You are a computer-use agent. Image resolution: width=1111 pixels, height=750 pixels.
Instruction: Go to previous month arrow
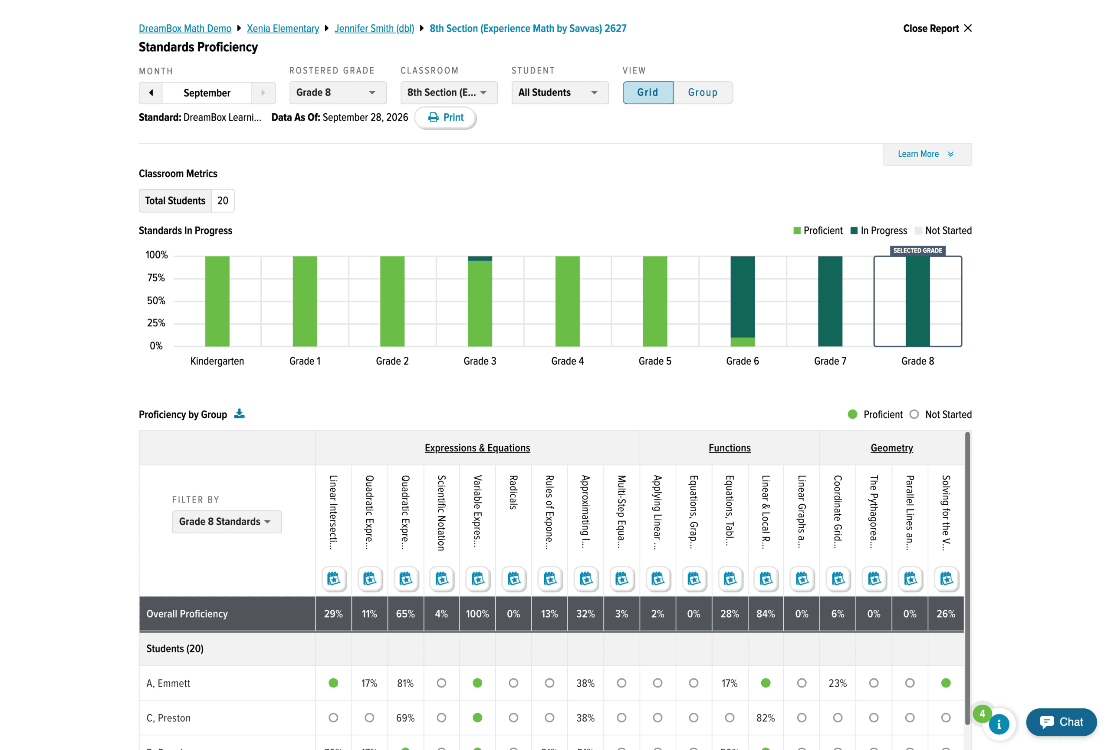pos(151,93)
